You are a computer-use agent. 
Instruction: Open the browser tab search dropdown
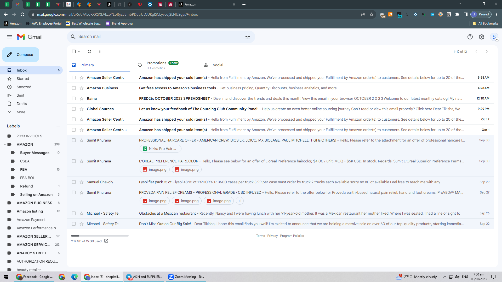tap(460, 4)
